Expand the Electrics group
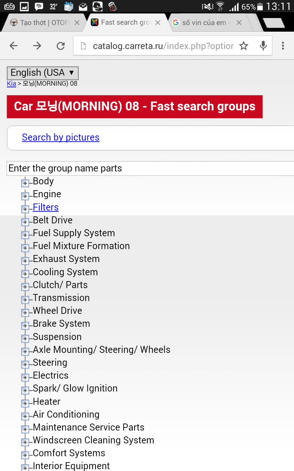 pyautogui.click(x=25, y=377)
